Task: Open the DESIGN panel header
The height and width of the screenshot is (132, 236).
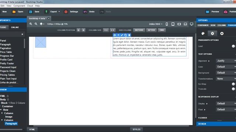Action: (x=216, y=124)
